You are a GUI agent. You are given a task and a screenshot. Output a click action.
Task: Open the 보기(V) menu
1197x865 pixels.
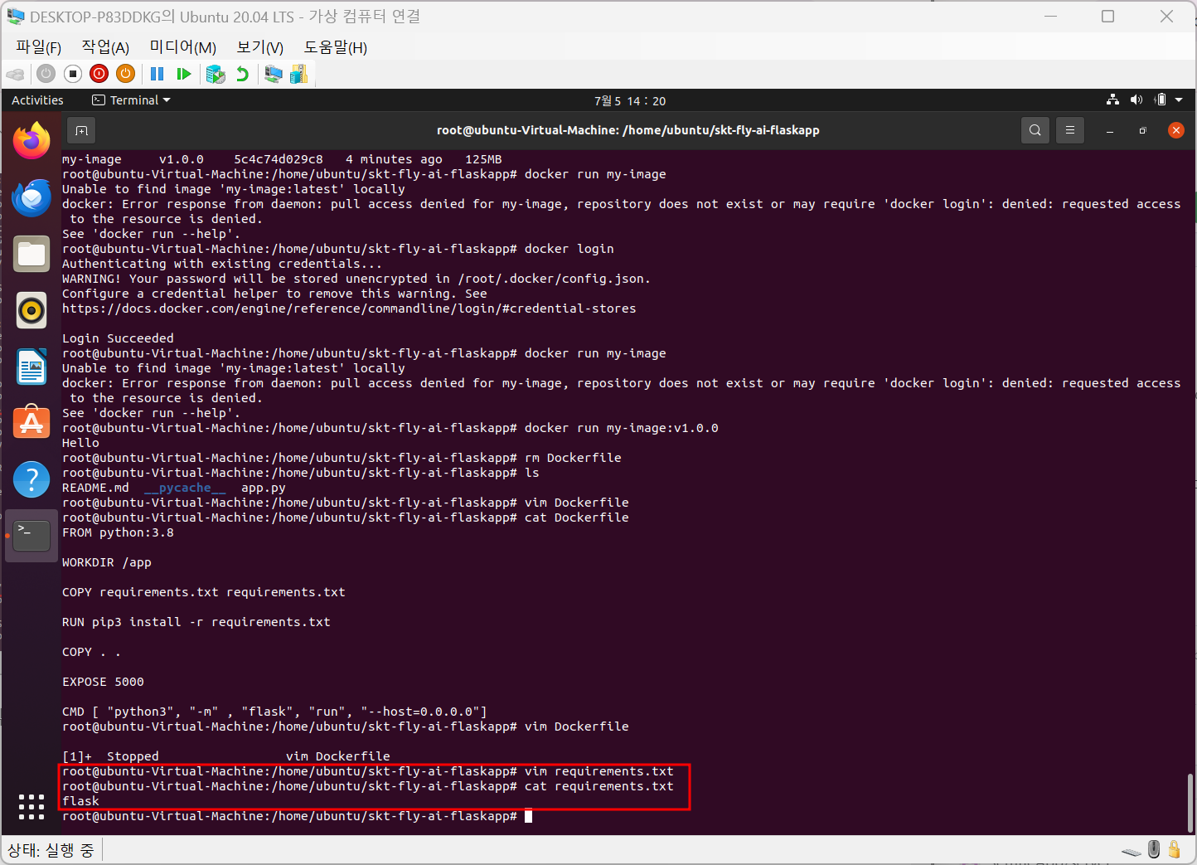259,47
